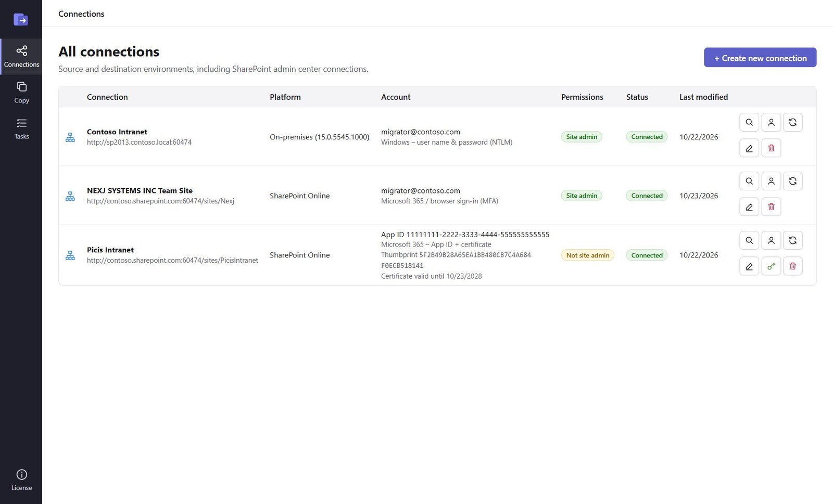Select the Contoso Intranet connection name
This screenshot has height=504, width=833.
[117, 132]
